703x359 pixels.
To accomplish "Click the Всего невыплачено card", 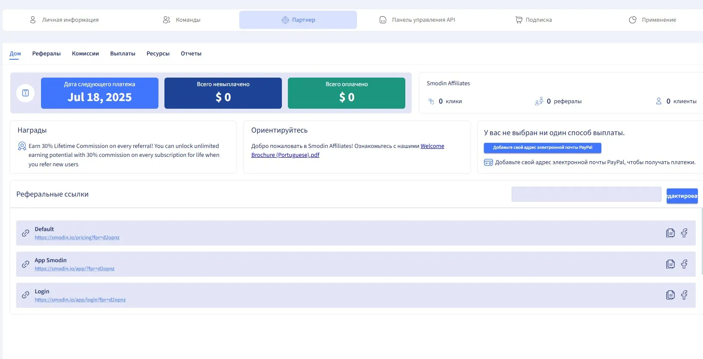I will click(223, 93).
